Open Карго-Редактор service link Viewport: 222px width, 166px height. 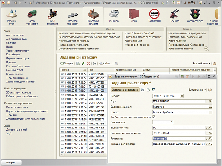(177, 41)
